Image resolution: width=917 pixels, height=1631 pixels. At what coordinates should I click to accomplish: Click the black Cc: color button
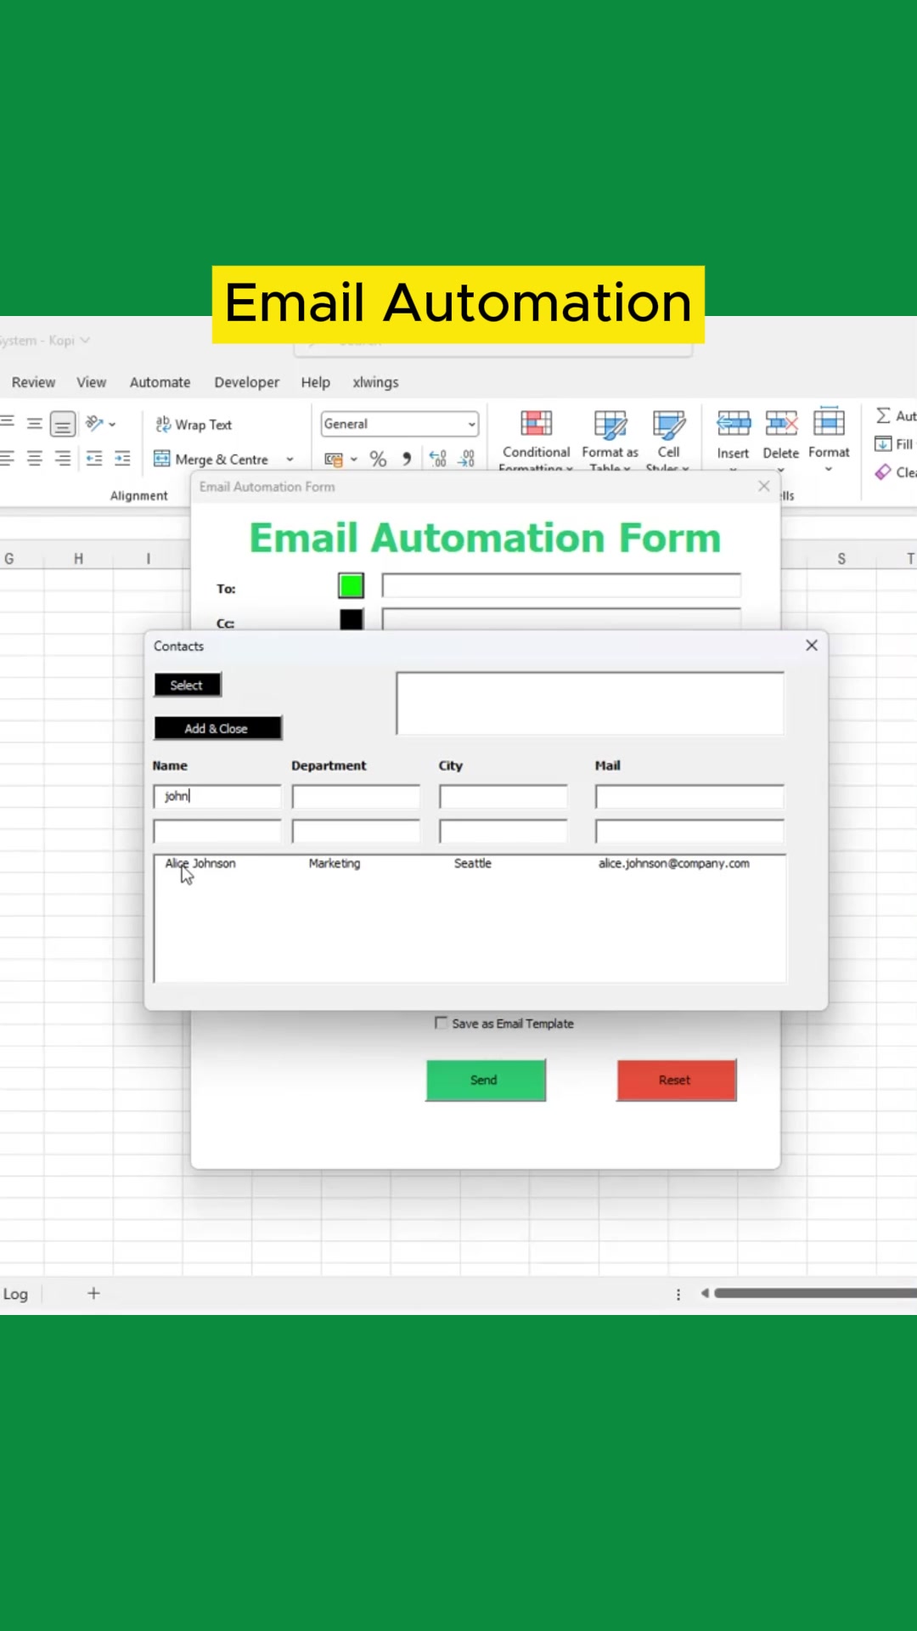[x=352, y=619]
